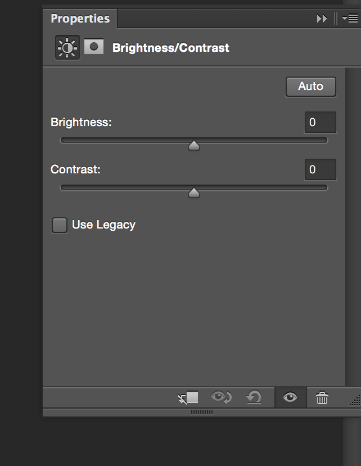Select the Brightness/Contrast adjustment icon

coord(67,48)
